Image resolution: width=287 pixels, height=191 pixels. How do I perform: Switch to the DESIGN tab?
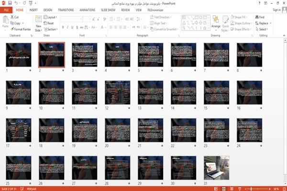pyautogui.click(x=48, y=10)
